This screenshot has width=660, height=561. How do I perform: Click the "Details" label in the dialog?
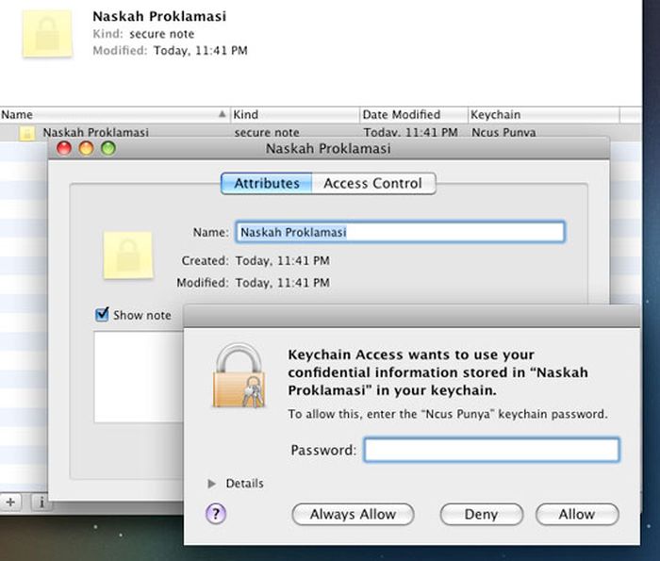244,484
